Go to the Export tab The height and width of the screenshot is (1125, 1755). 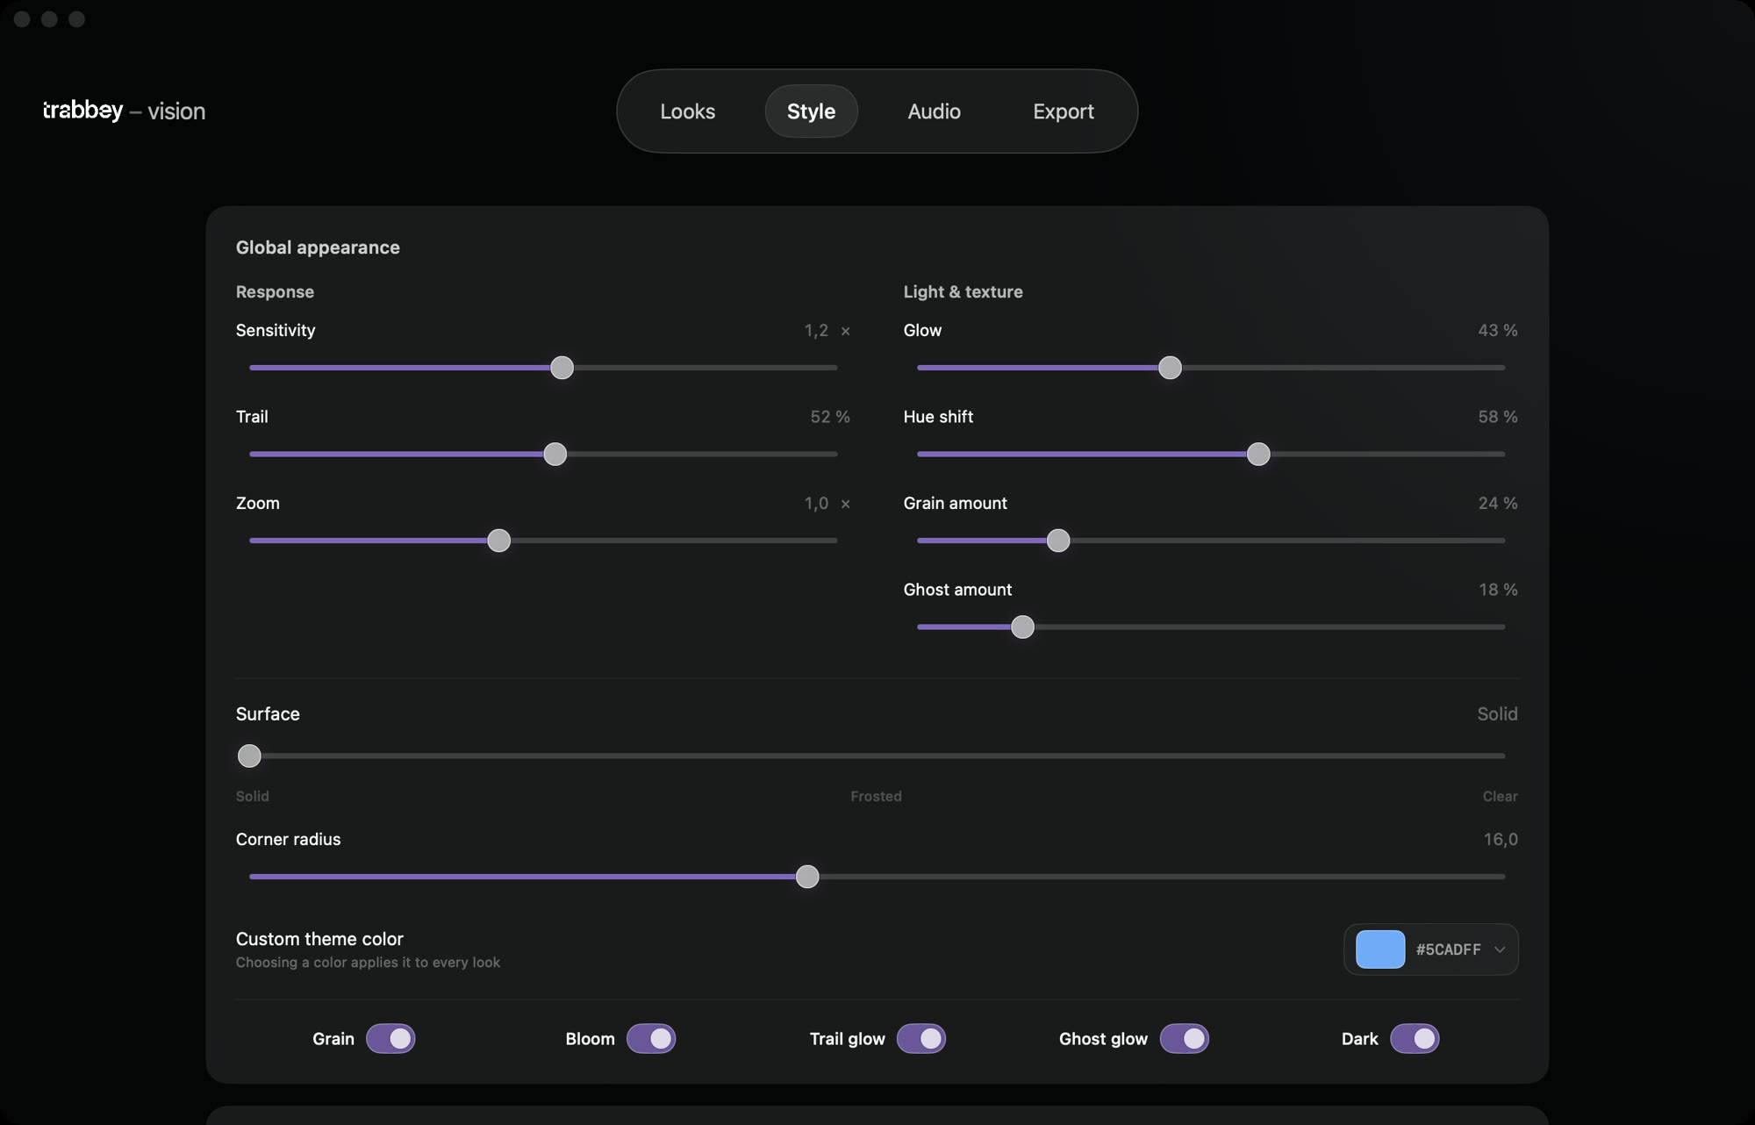pos(1063,111)
